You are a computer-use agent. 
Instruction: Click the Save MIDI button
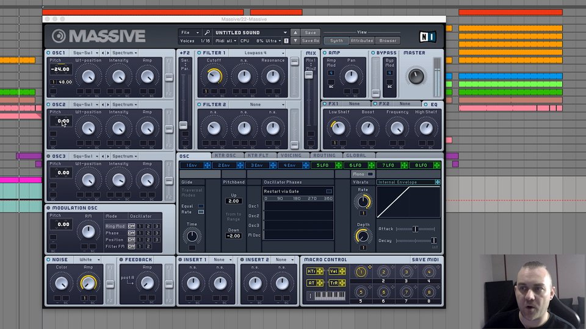(x=425, y=260)
